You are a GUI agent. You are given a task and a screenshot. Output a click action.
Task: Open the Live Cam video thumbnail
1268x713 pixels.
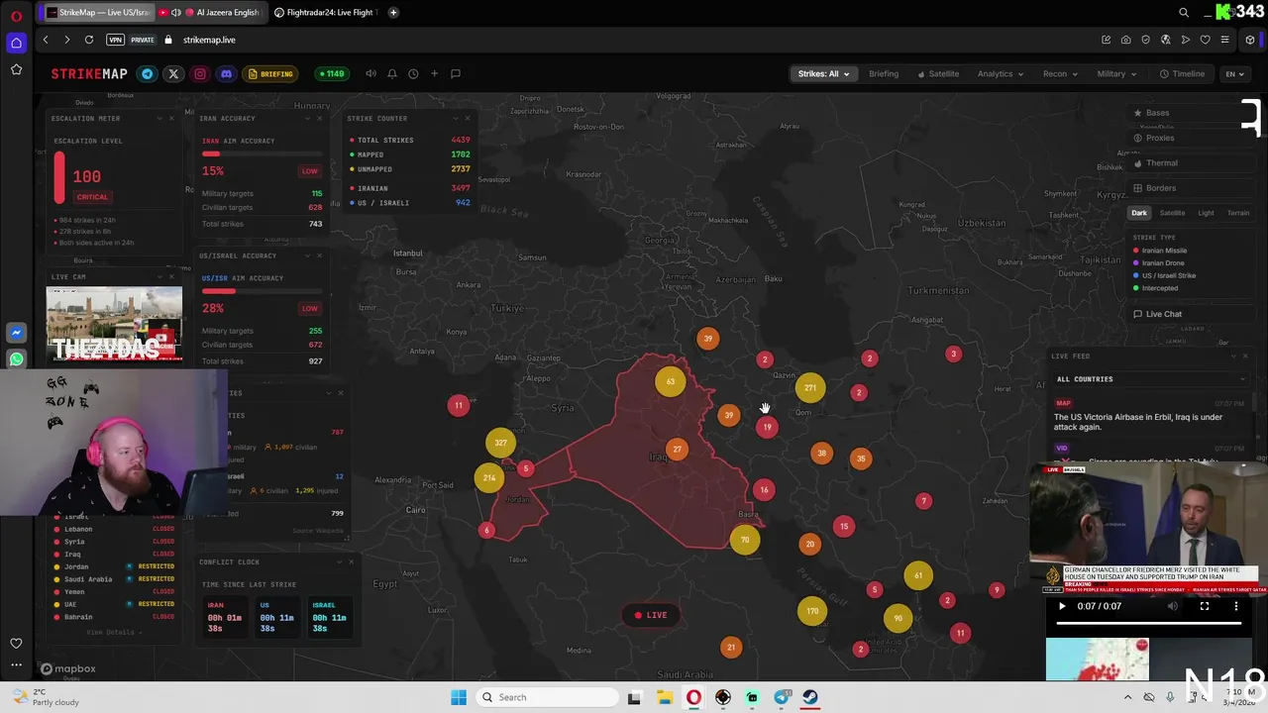pos(114,324)
